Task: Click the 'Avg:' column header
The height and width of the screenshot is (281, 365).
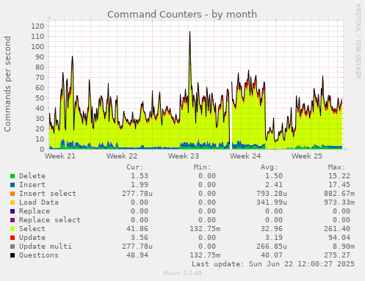Action: (x=270, y=167)
